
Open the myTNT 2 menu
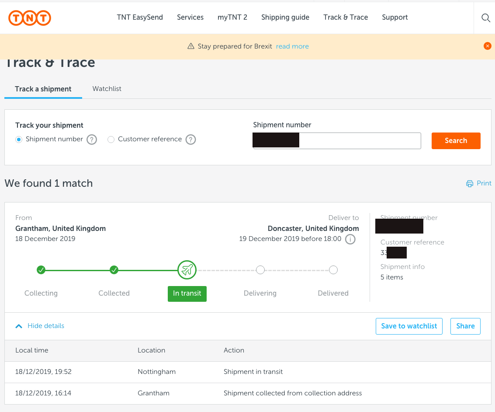point(232,17)
